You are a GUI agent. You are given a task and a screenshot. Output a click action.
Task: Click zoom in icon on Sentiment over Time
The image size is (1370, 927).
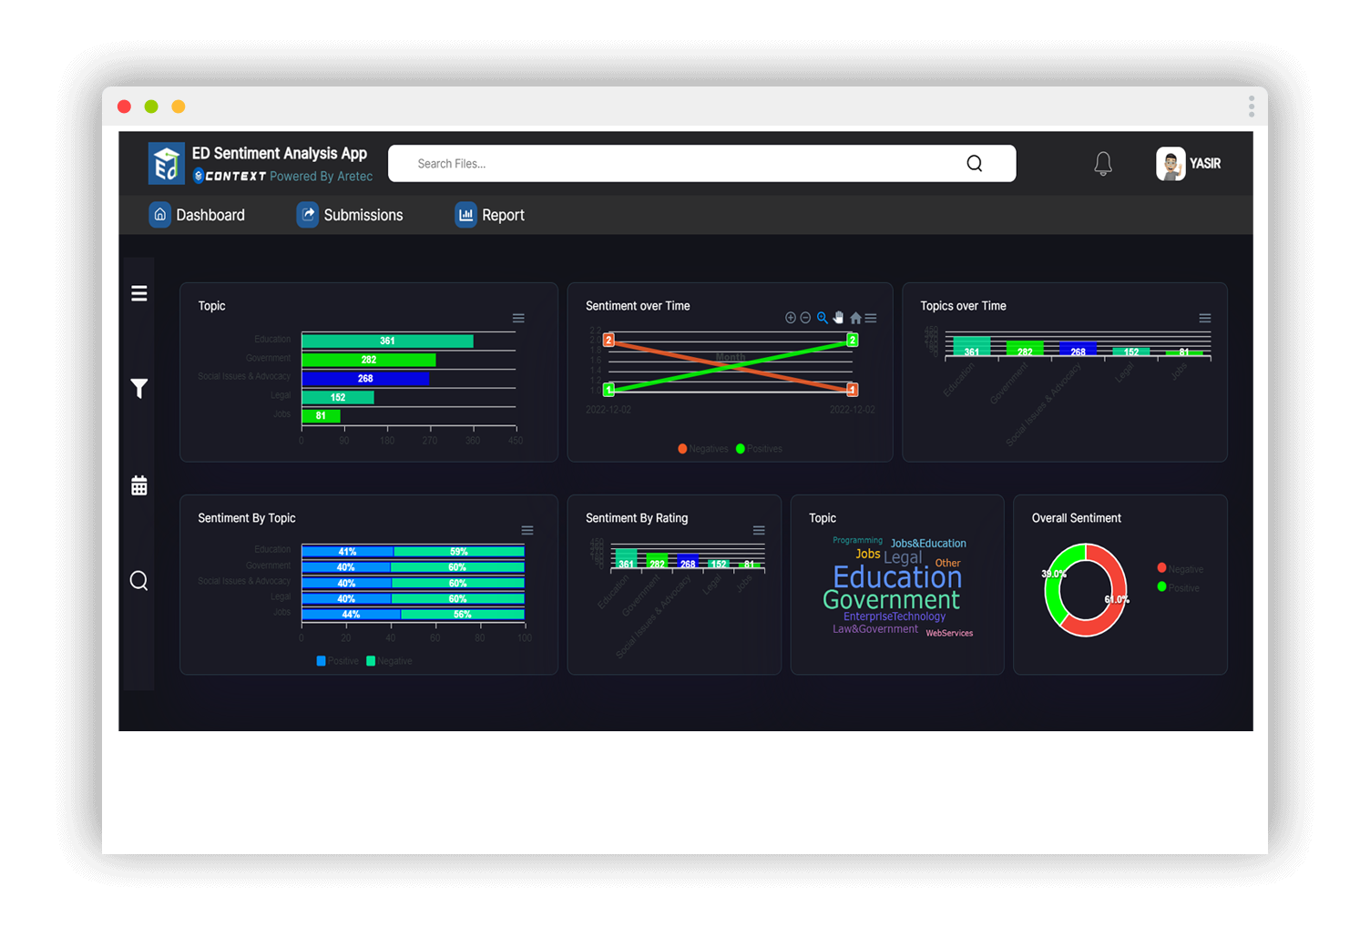(791, 318)
